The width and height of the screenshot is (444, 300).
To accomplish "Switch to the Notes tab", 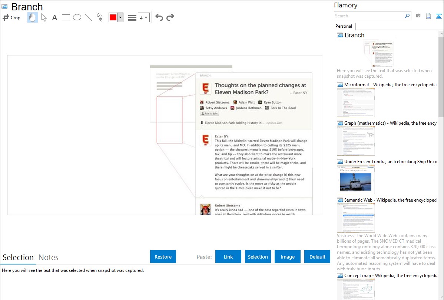I will tap(49, 257).
